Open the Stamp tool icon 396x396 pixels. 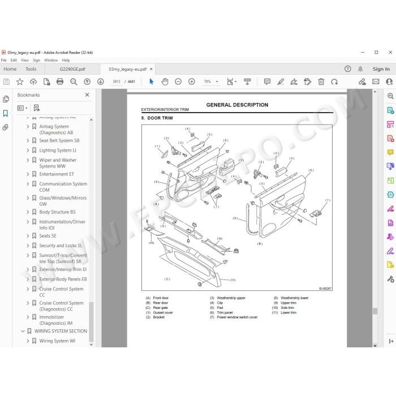pyautogui.click(x=307, y=81)
